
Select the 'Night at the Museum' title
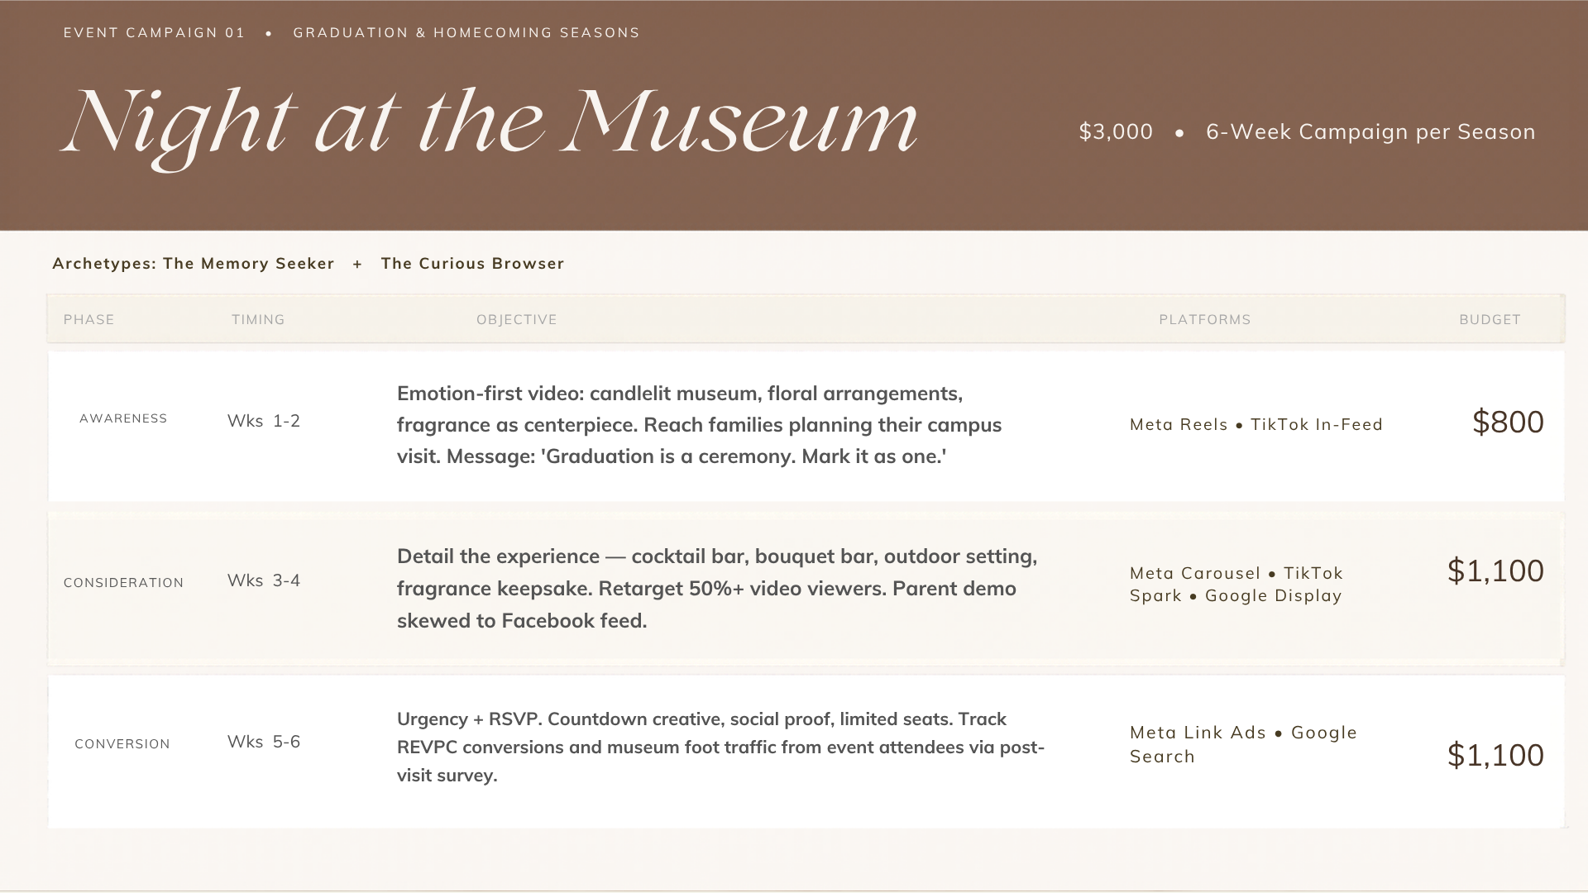pyautogui.click(x=490, y=126)
